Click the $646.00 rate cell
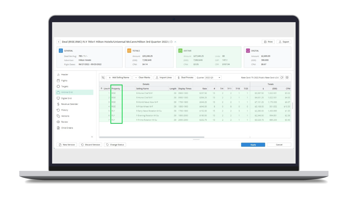346x201 pixels. [201, 107]
